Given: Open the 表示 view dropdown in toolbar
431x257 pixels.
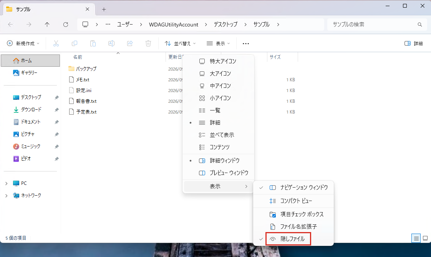Looking at the screenshot, I should pyautogui.click(x=218, y=43).
